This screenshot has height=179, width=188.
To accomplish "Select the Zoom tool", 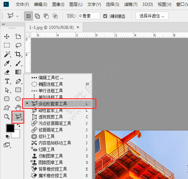I will [x=7, y=117].
